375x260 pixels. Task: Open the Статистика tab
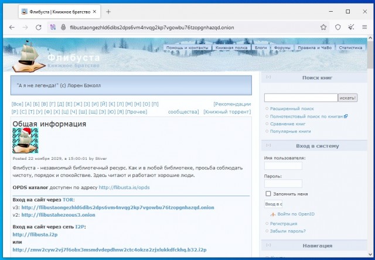pyautogui.click(x=350, y=47)
